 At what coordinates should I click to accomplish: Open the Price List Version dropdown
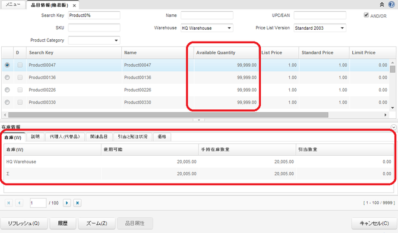tap(342, 28)
